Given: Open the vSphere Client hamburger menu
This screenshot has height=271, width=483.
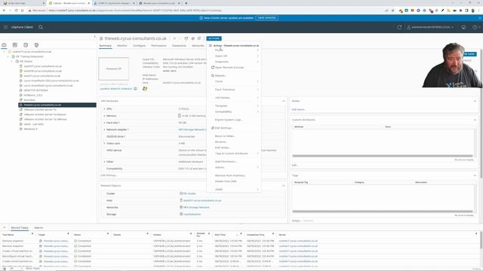Looking at the screenshot, I should coord(5,27).
